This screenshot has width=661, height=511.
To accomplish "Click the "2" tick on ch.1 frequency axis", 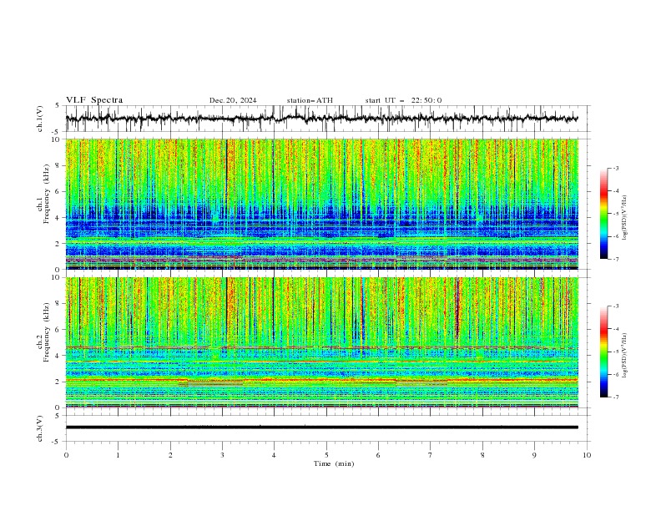I will (x=58, y=243).
